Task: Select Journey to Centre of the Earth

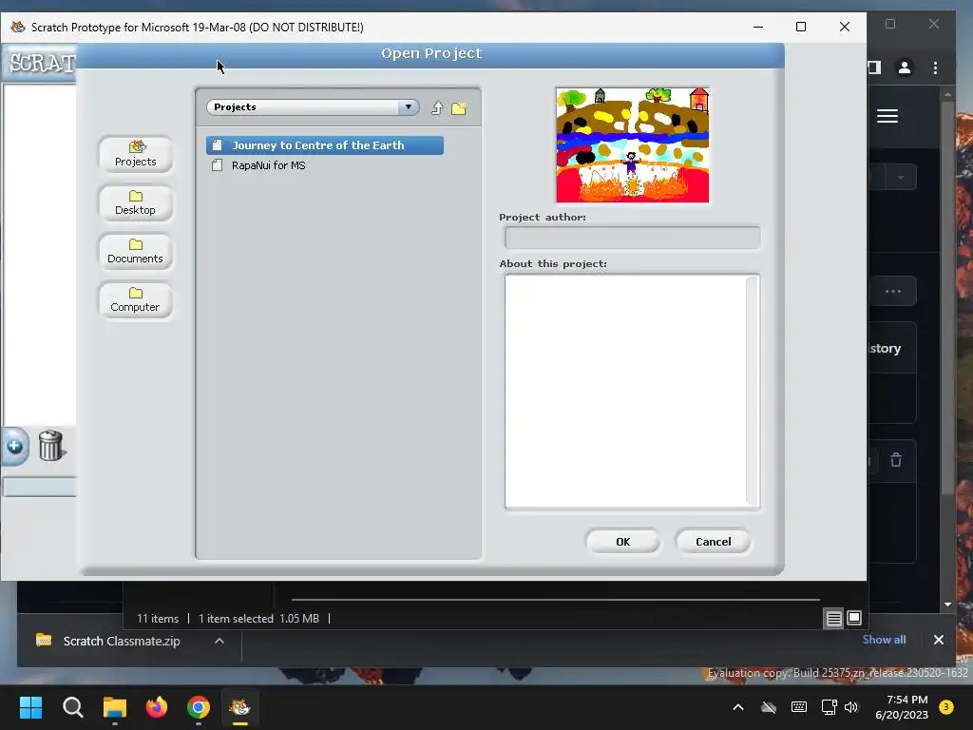Action: [325, 145]
